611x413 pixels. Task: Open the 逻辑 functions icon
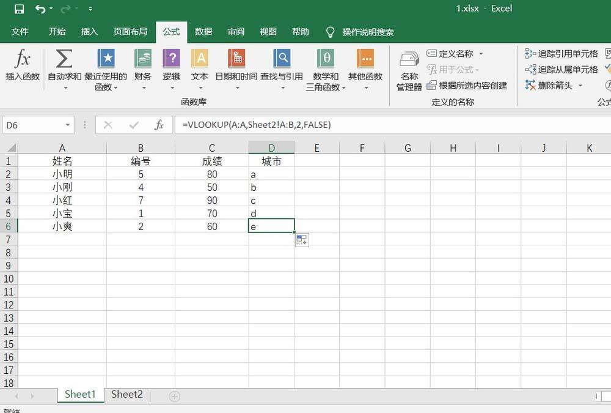pyautogui.click(x=171, y=59)
